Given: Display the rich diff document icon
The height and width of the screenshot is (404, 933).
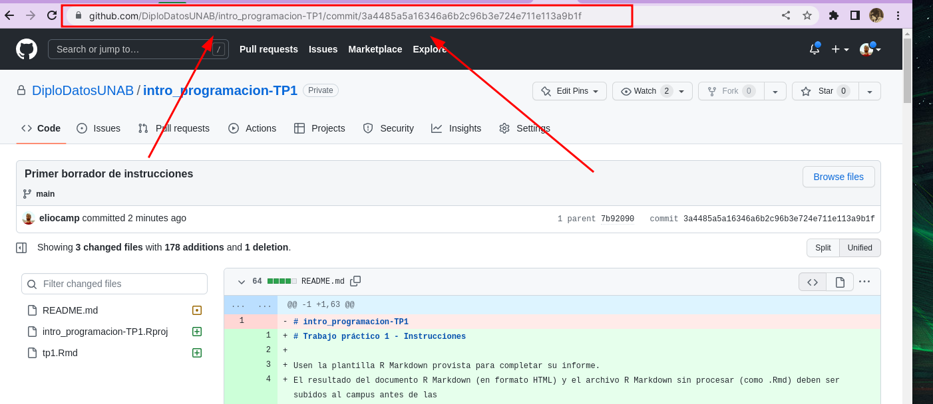Looking at the screenshot, I should pos(840,282).
